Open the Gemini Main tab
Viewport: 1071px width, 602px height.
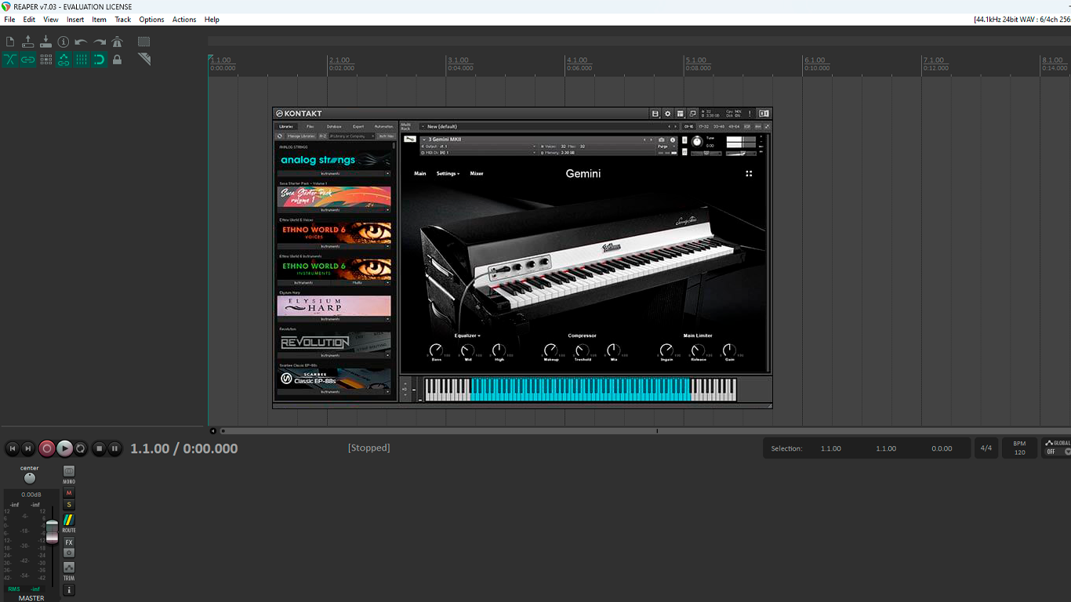coord(420,173)
